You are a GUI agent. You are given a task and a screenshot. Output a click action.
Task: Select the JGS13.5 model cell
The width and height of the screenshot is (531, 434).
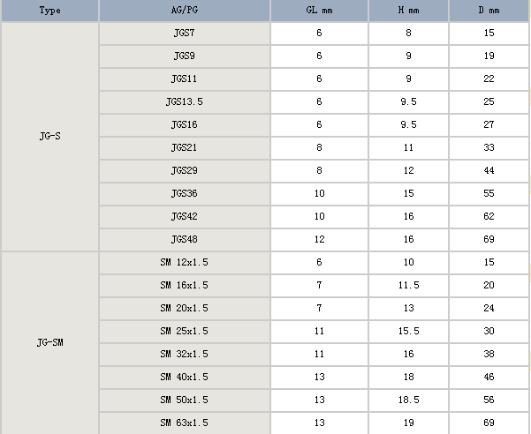click(184, 102)
